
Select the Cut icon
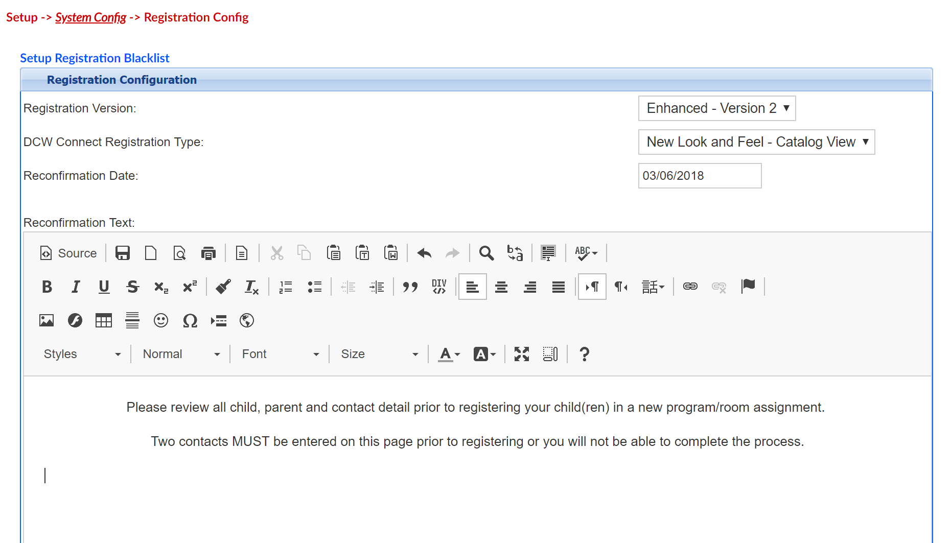tap(276, 253)
